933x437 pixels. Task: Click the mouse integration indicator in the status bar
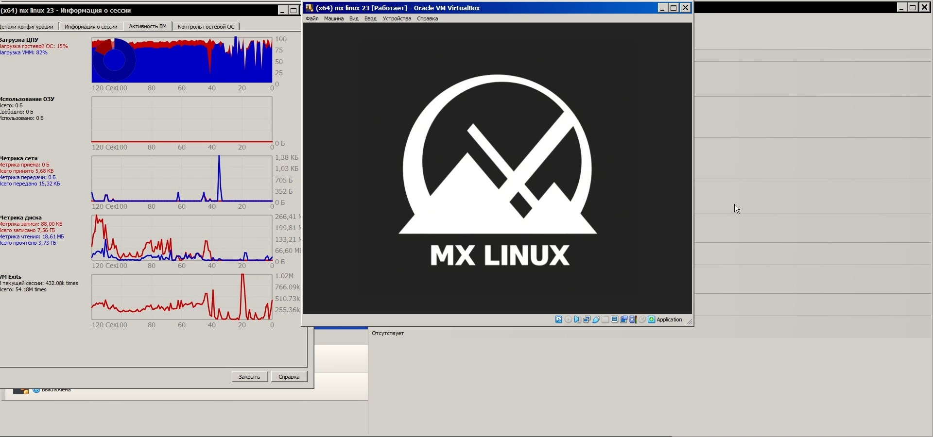(642, 319)
